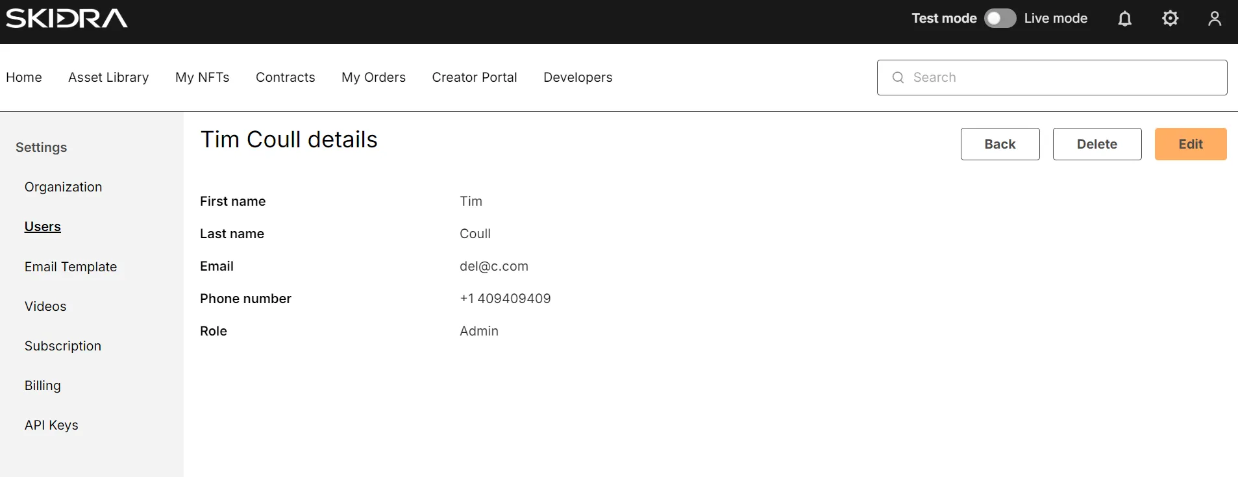Go to My Orders

click(x=374, y=77)
